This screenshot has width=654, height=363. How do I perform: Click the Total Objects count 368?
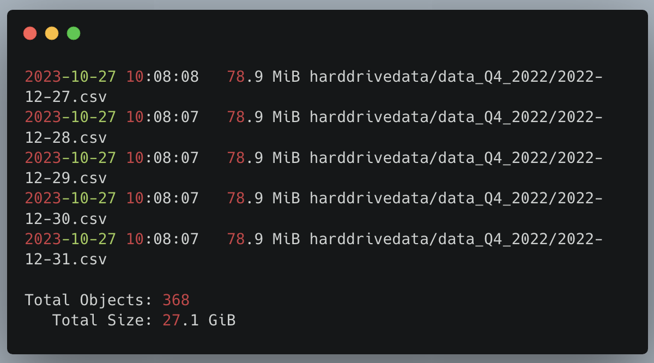[176, 300]
